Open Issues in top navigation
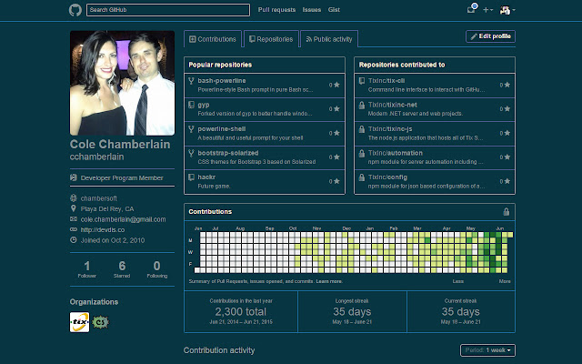The height and width of the screenshot is (364, 582). click(x=311, y=10)
